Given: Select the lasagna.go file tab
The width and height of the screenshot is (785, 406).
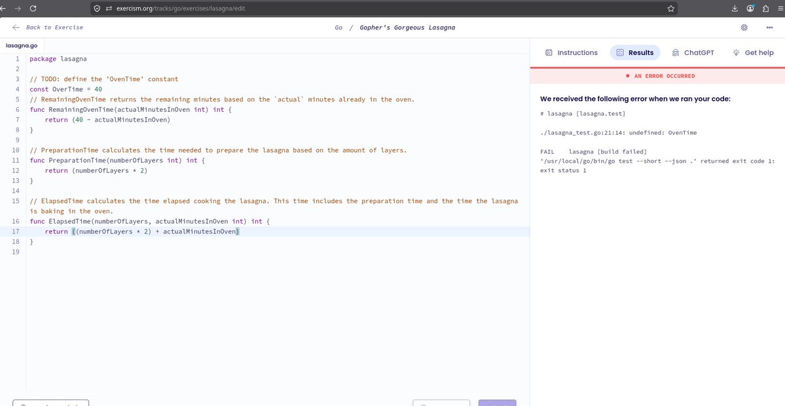Looking at the screenshot, I should pyautogui.click(x=22, y=46).
